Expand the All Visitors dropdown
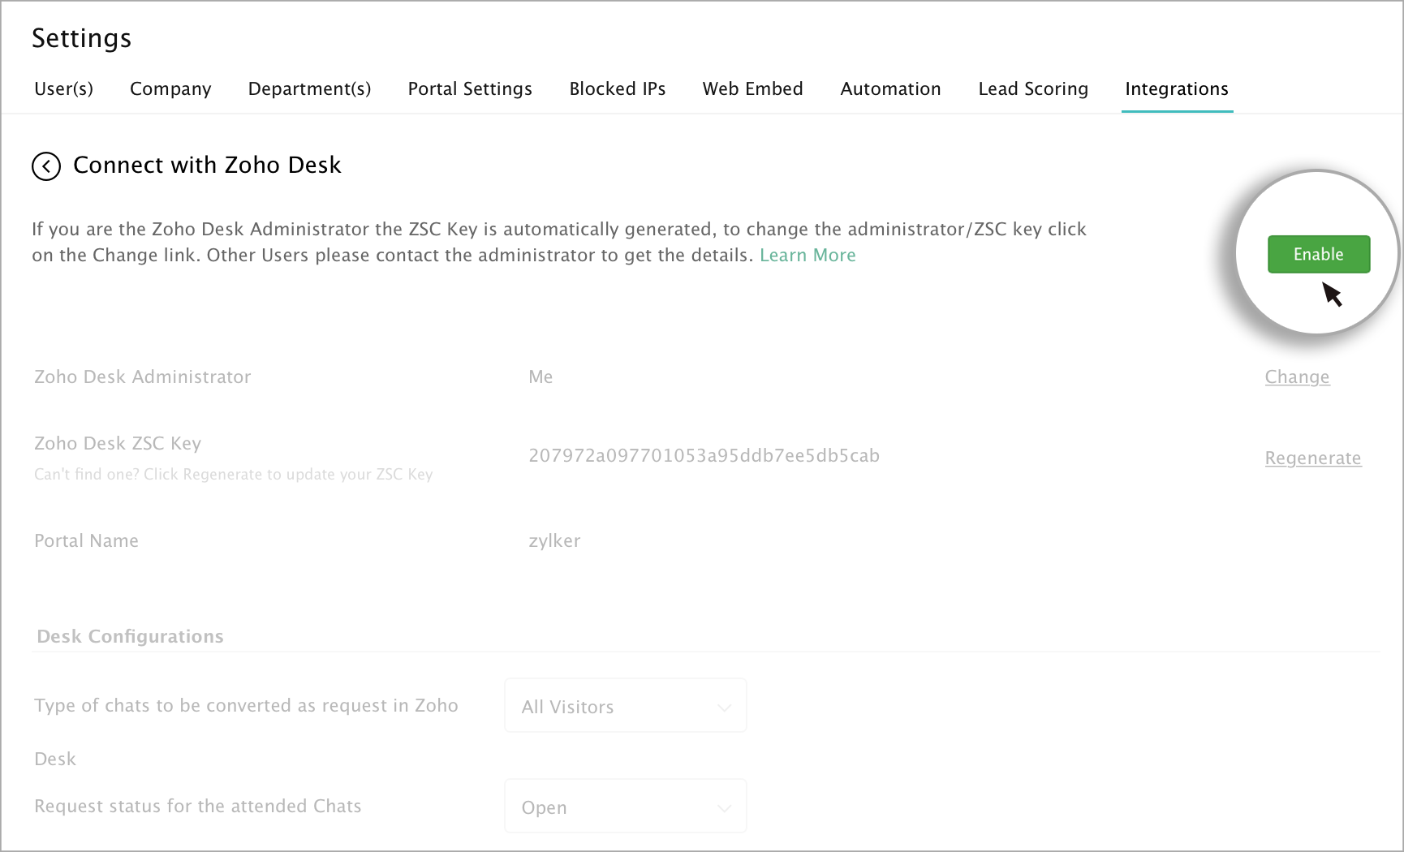The image size is (1404, 852). pyautogui.click(x=625, y=706)
